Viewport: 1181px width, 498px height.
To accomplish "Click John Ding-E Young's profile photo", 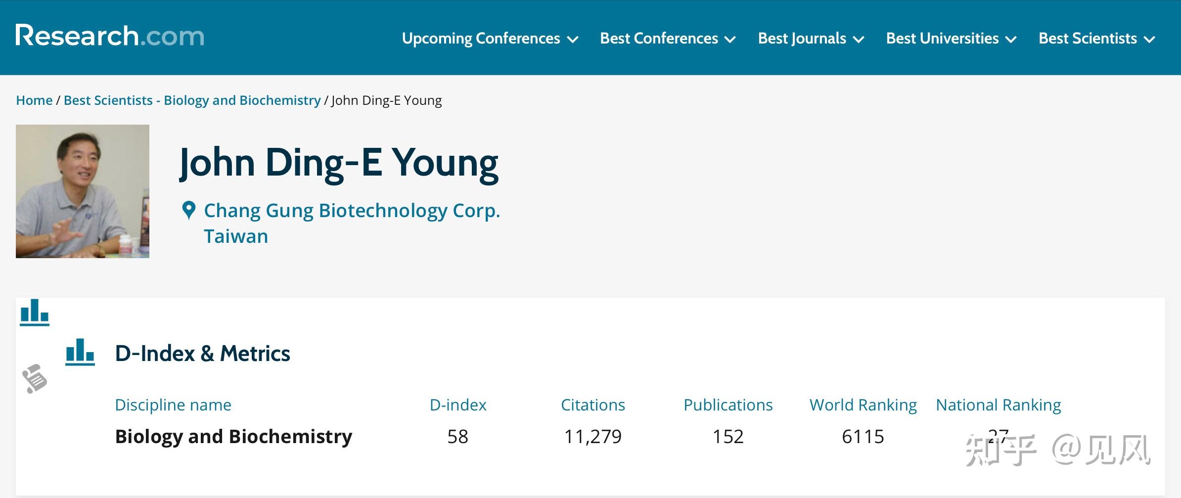I will [83, 191].
